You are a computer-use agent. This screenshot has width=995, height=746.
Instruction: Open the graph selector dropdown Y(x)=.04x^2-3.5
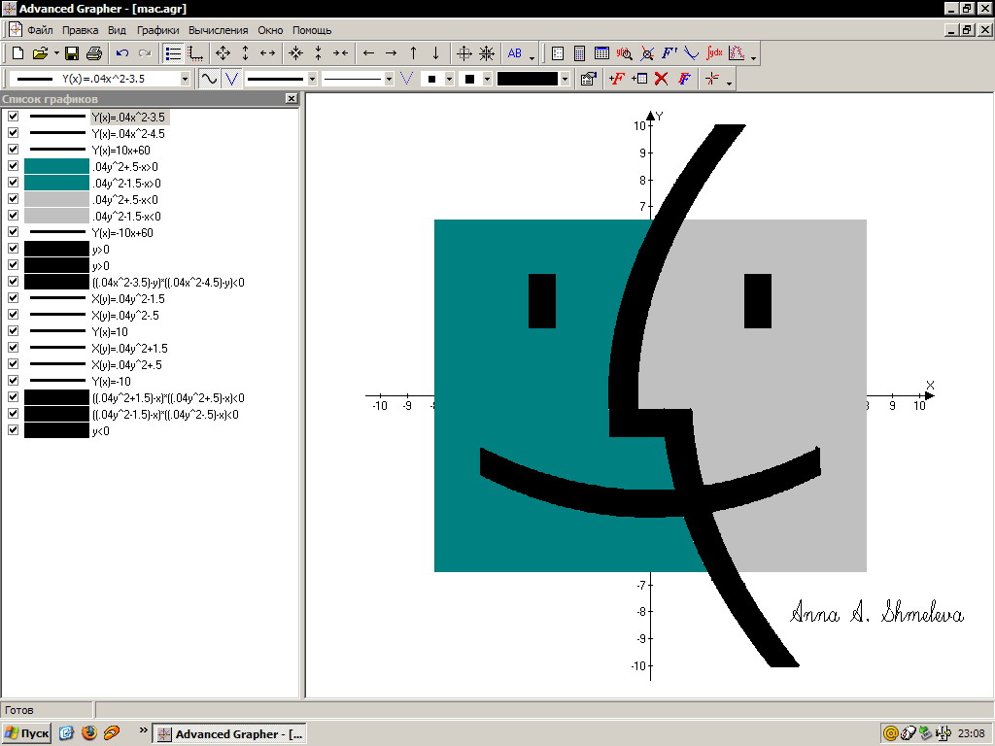[x=185, y=79]
